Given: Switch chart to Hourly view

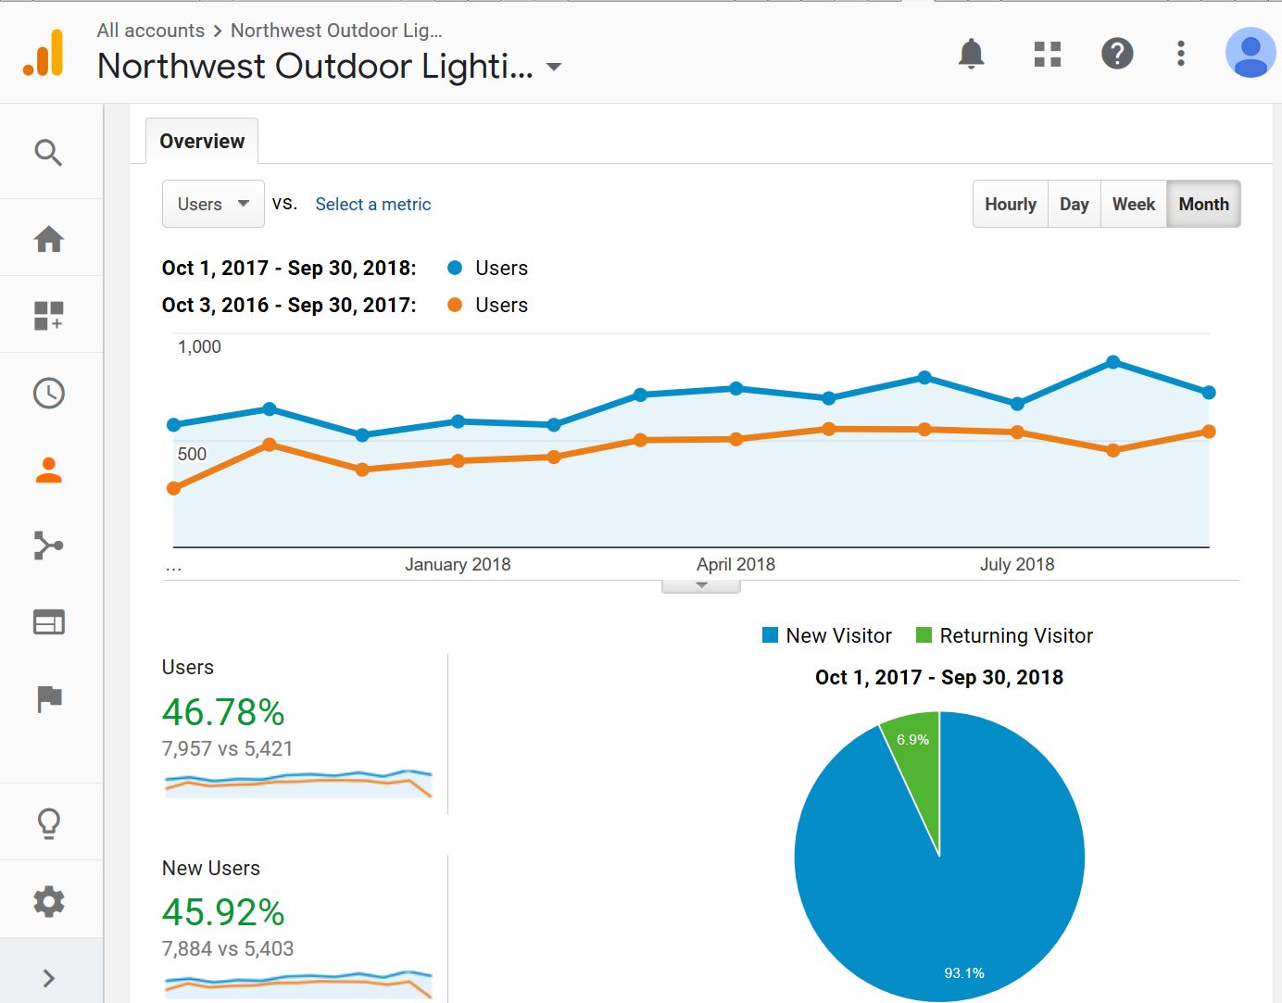Looking at the screenshot, I should pyautogui.click(x=1011, y=204).
